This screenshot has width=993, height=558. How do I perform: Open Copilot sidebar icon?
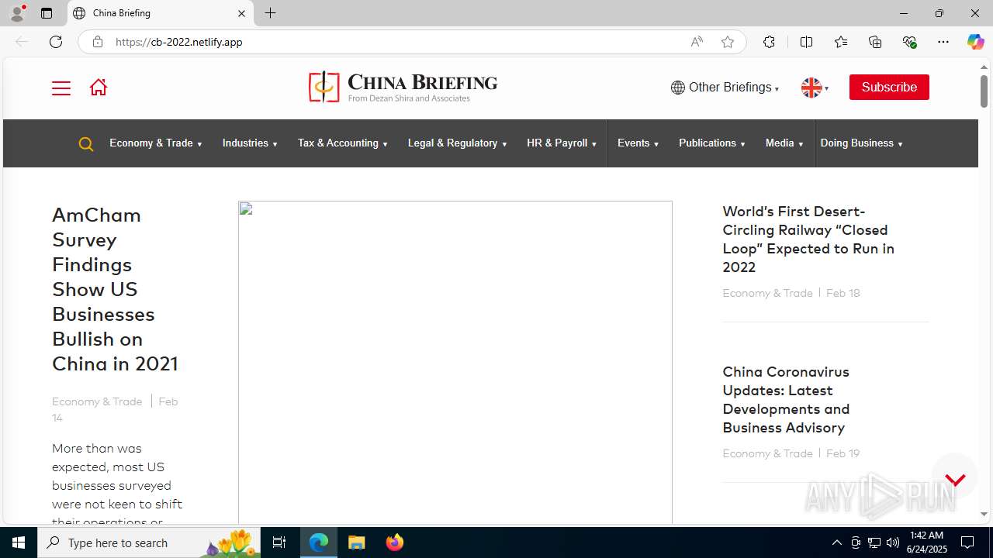(975, 42)
